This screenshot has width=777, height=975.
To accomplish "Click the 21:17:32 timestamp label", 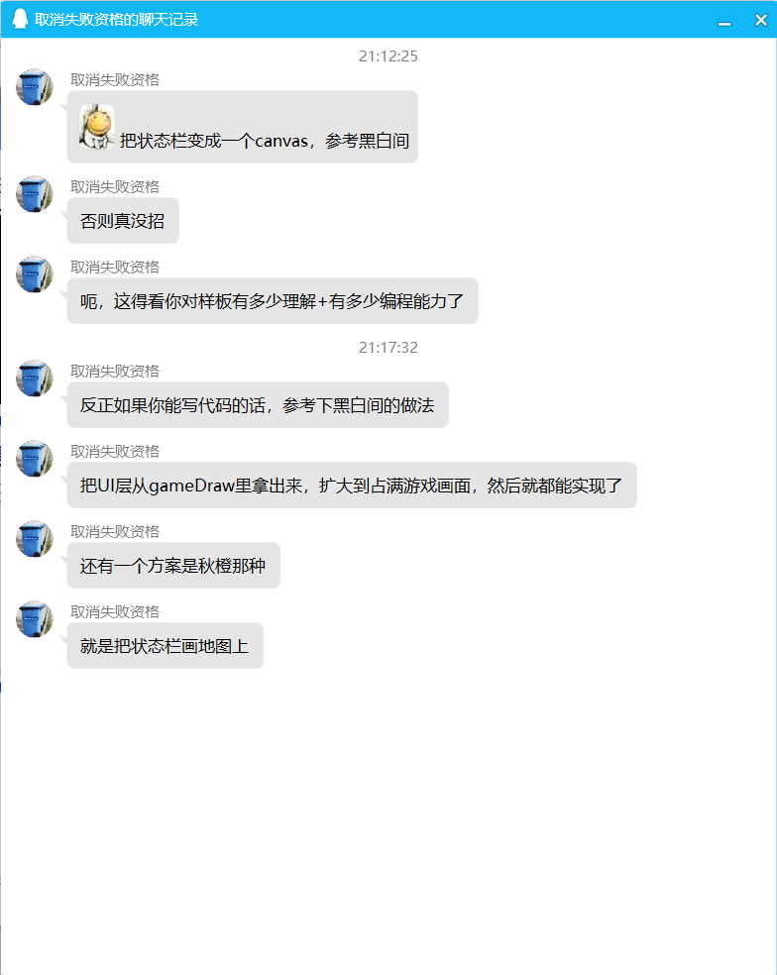I will [388, 347].
